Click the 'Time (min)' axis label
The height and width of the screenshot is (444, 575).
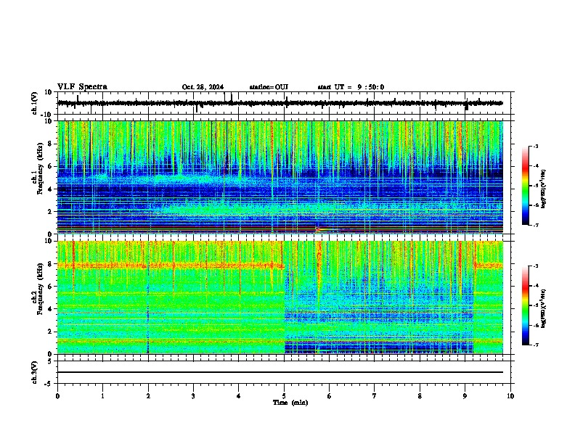[x=290, y=403]
